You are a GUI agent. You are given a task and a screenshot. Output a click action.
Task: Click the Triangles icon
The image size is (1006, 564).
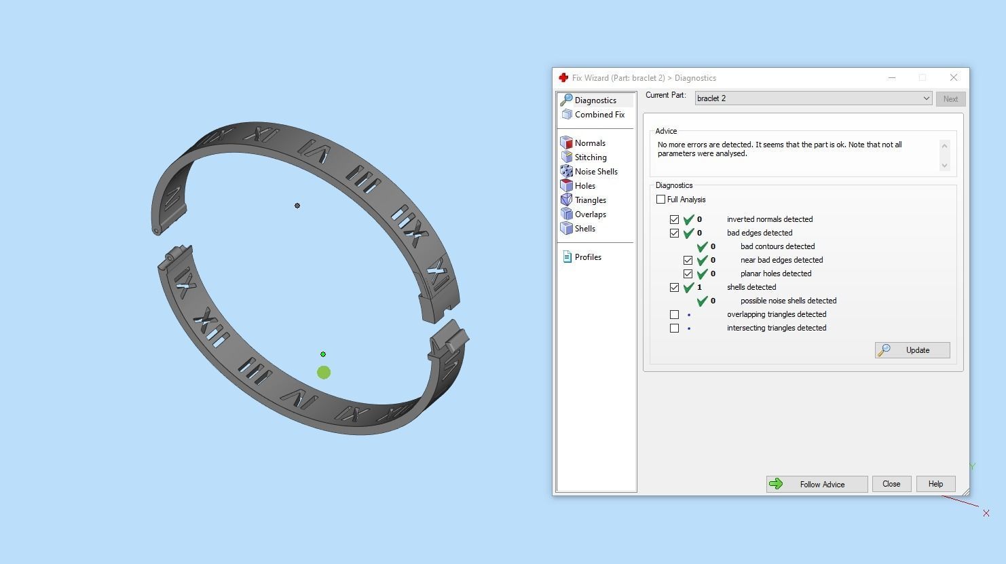click(x=567, y=200)
